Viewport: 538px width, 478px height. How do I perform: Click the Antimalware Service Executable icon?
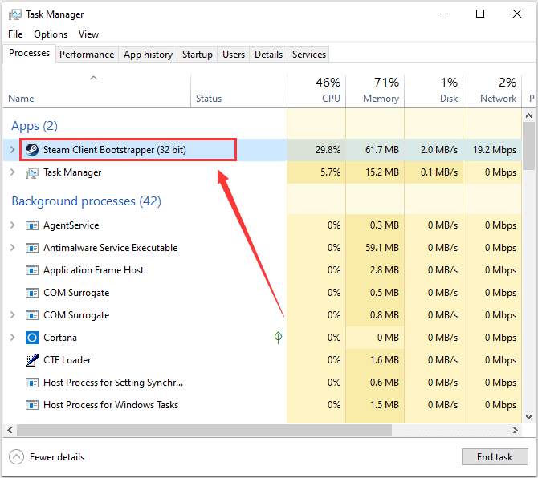coord(32,248)
